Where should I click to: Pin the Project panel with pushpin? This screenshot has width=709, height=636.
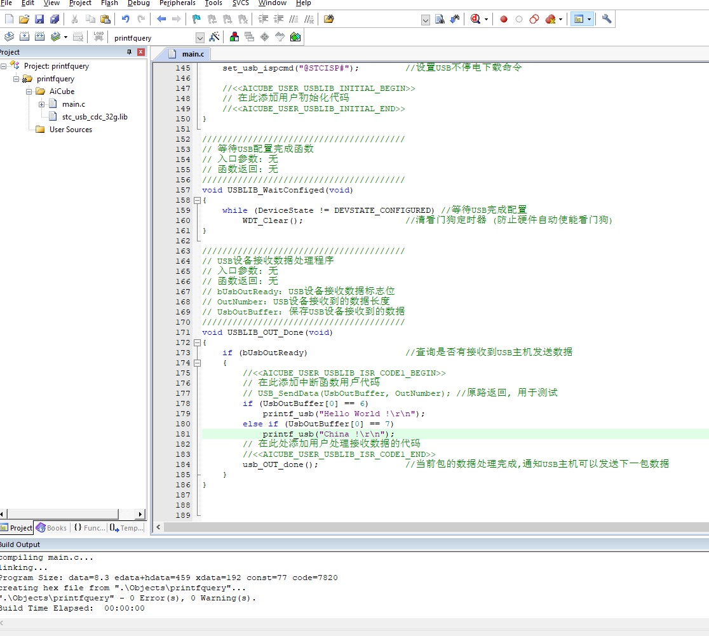[130, 52]
